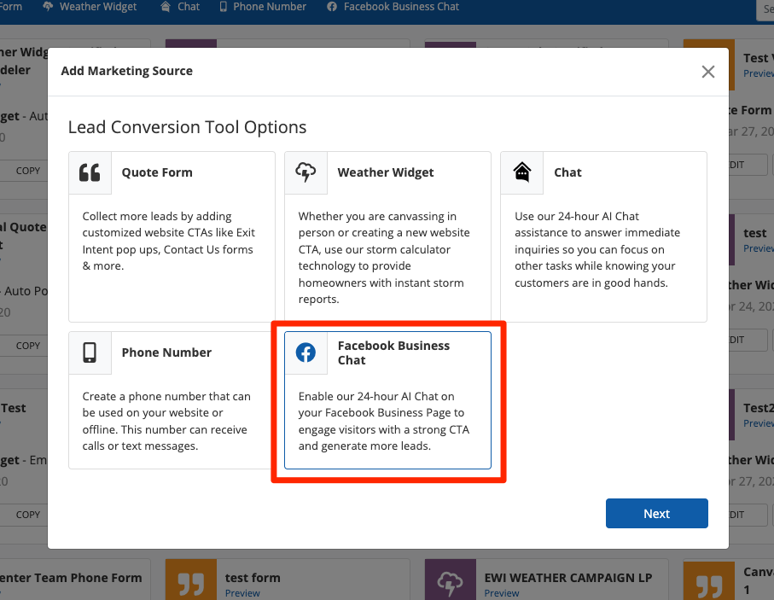
Task: Select the Facebook Business Chat card
Action: [387, 410]
